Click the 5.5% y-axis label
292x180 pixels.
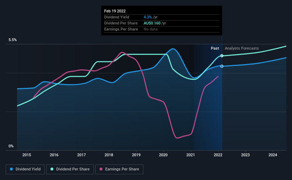(x=12, y=40)
